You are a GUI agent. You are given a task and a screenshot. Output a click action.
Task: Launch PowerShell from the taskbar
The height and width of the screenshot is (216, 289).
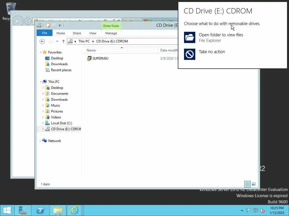pyautogui.click(x=40, y=210)
